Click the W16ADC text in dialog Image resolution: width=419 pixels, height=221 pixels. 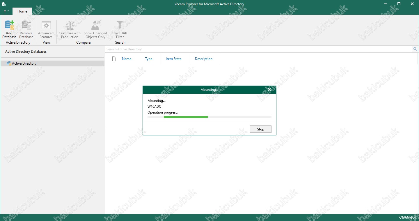154,107
